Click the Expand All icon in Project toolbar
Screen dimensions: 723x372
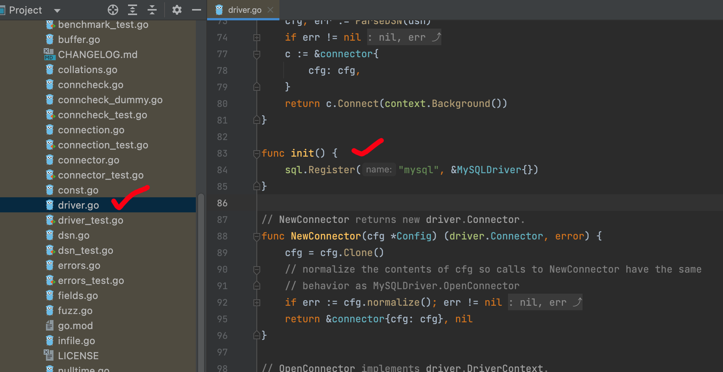click(133, 10)
